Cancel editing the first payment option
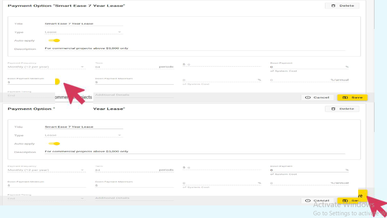 click(x=317, y=97)
